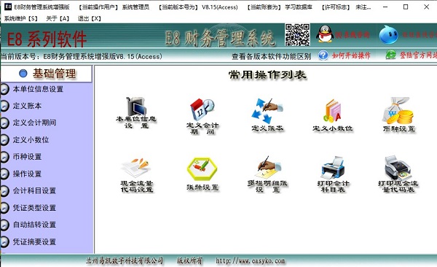Open 定义会计期间 calendar icon
The image size is (437, 267).
coord(202,109)
